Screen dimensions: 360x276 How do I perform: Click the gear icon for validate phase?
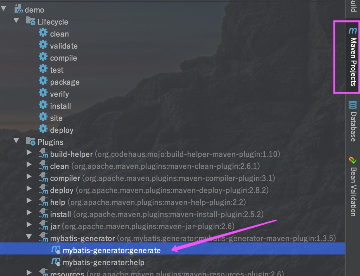pyautogui.click(x=43, y=45)
